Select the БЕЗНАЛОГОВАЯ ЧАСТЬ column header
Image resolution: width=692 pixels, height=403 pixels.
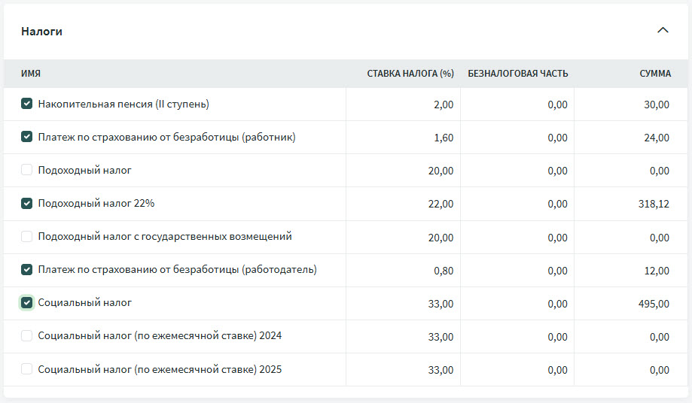click(517, 74)
